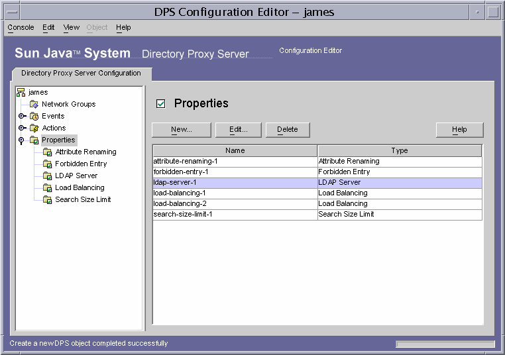Minimize the DPS Configuration Editor window

click(477, 12)
